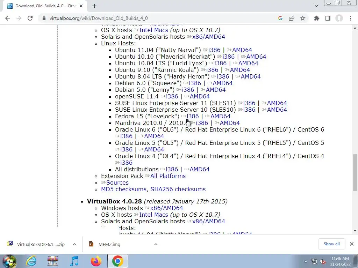The image size is (358, 268).
Task: Download SLES11 i386 package
Action: (x=249, y=103)
